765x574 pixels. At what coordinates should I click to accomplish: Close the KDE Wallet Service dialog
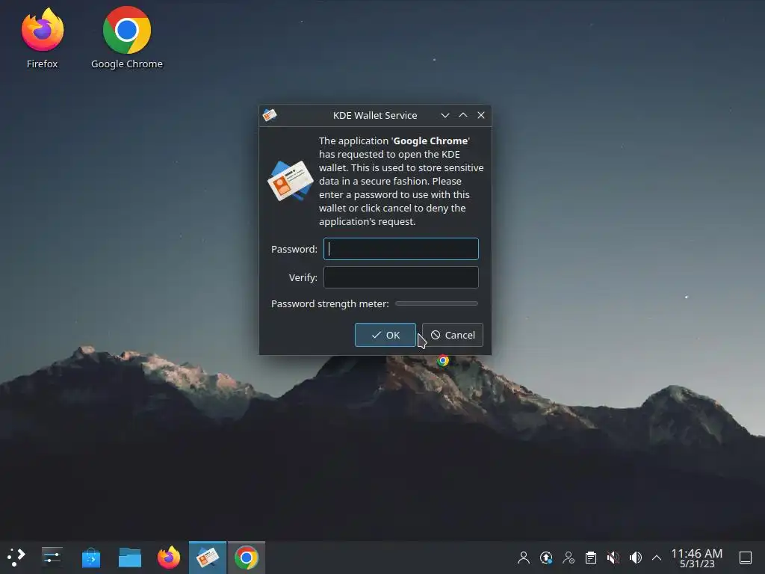tap(481, 115)
